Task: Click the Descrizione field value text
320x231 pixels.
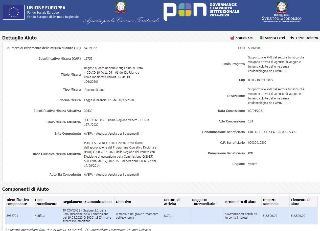Action: coord(276,96)
